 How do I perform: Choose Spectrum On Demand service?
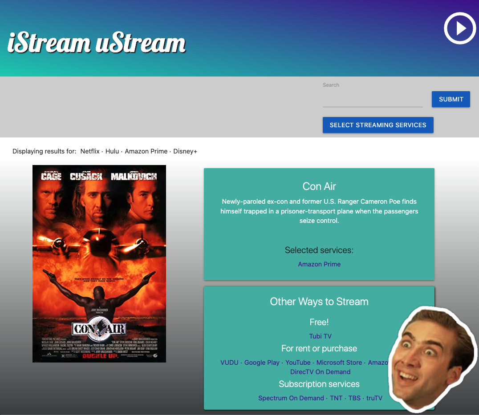click(x=291, y=398)
